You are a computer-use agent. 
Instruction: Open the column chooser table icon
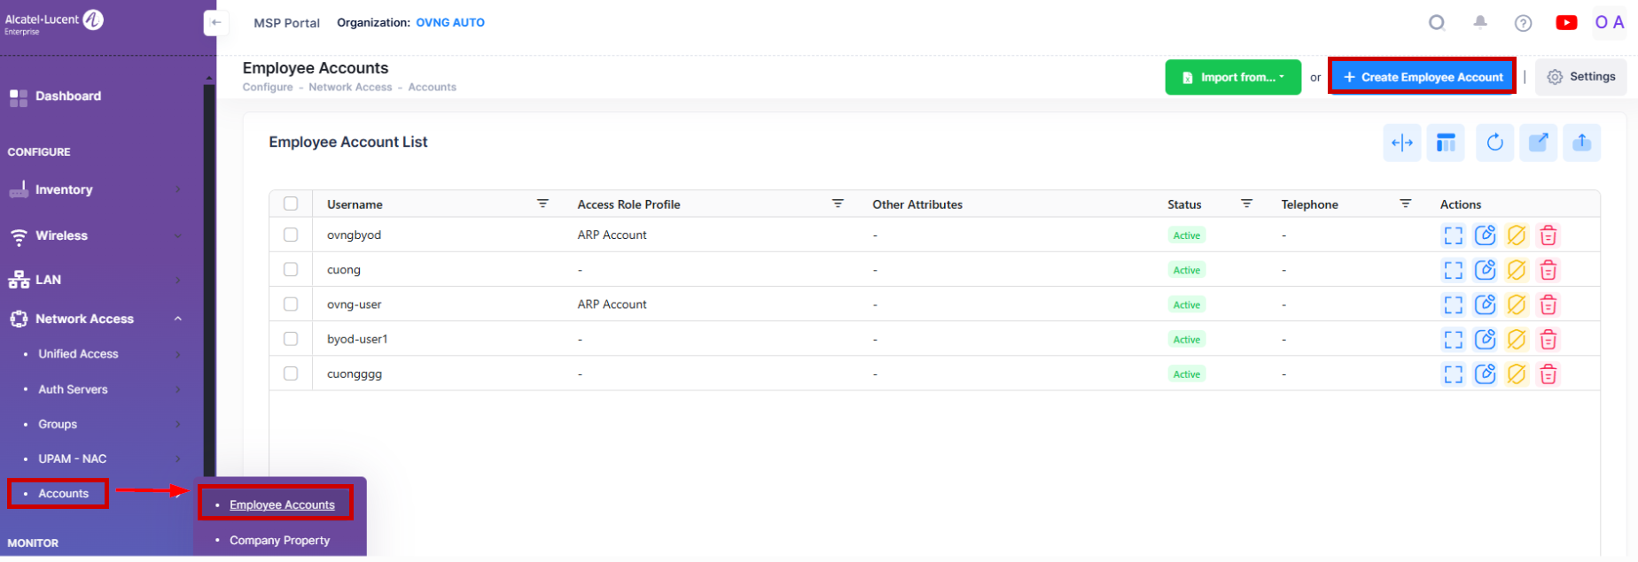click(x=1446, y=142)
